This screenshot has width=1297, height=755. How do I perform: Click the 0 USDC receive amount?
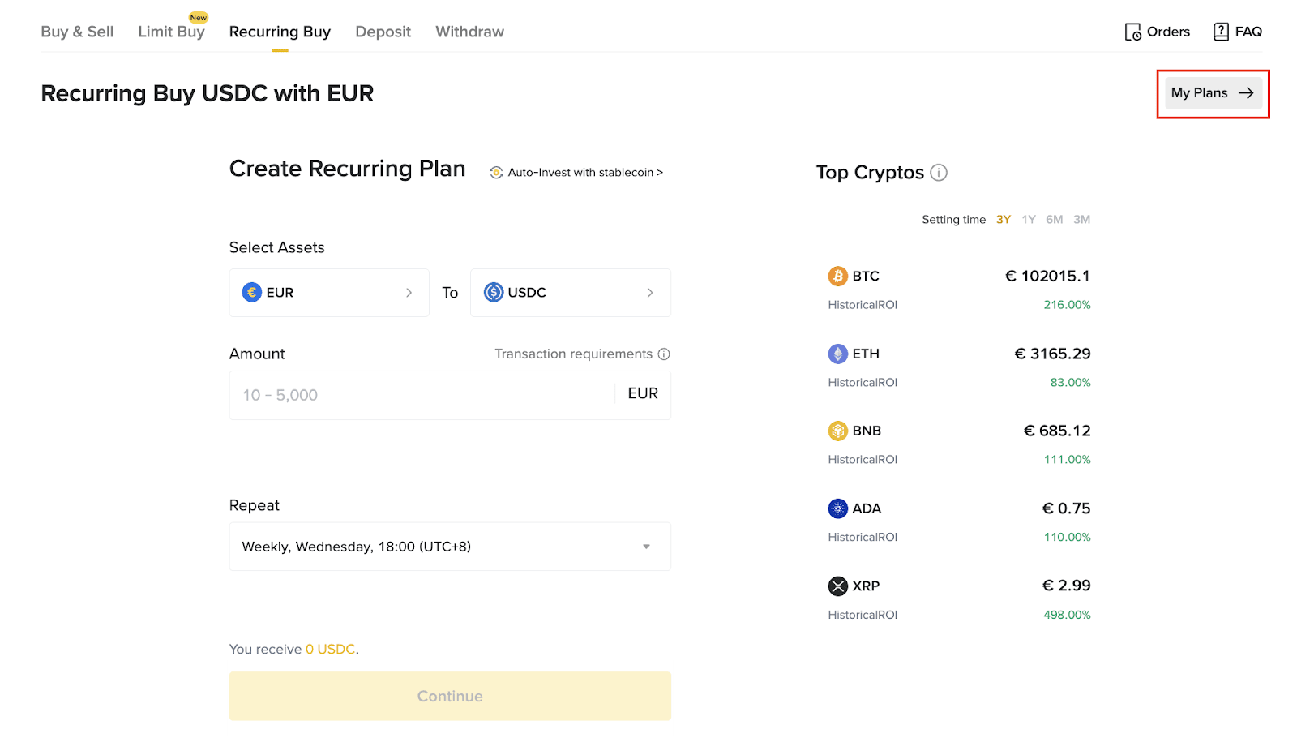pyautogui.click(x=330, y=650)
